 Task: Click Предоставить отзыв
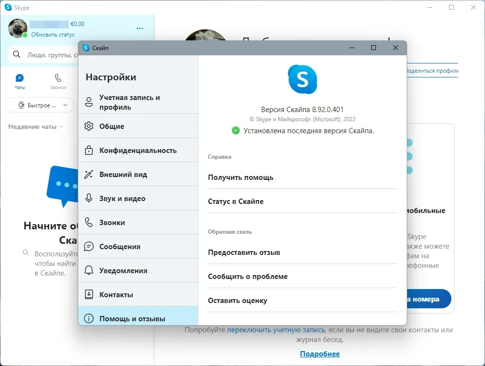(x=302, y=252)
